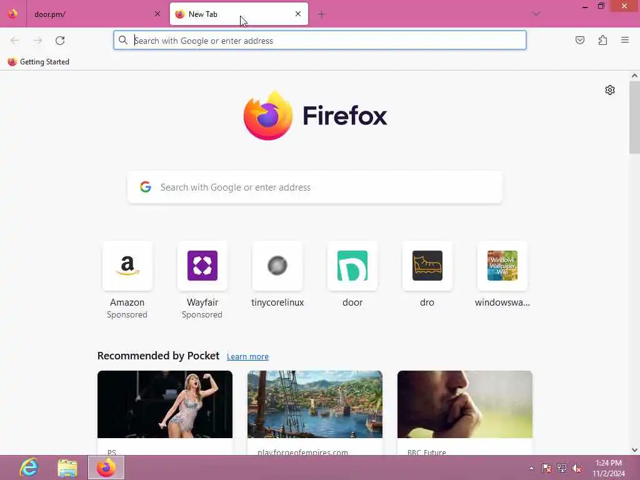The height and width of the screenshot is (480, 640).
Task: Click the vertical scrollbar thumb
Action: click(634, 117)
